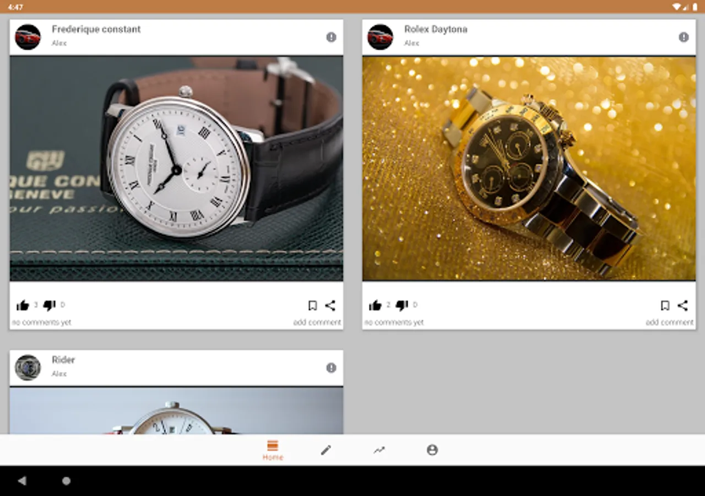Viewport: 705px width, 496px height.
Task: Open info icon on Rolex Daytona card
Action: click(x=684, y=37)
